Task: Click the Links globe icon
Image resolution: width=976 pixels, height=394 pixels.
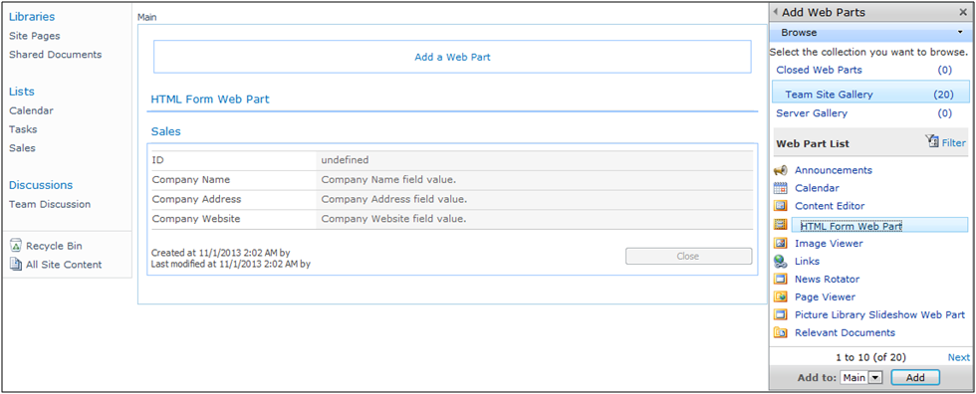Action: (x=780, y=262)
